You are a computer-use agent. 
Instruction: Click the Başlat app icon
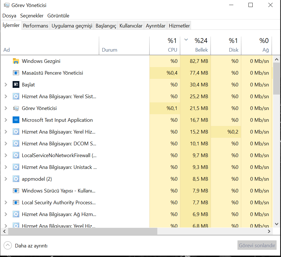(16, 85)
